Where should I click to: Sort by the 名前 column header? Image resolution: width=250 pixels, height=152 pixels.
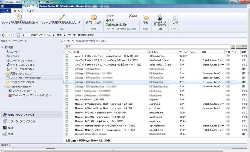pos(110,52)
